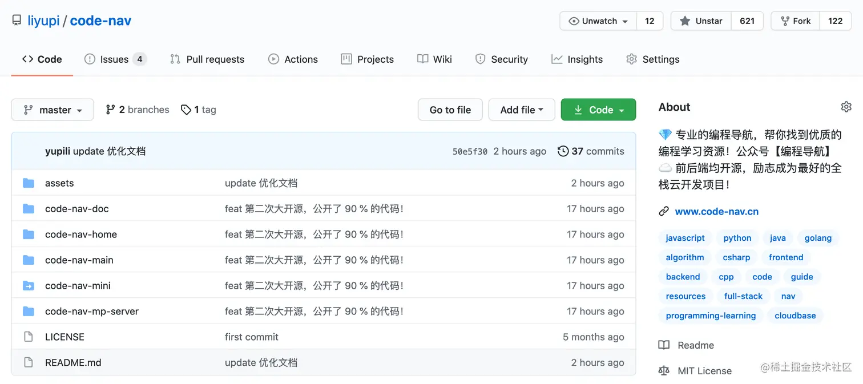Image resolution: width=863 pixels, height=384 pixels.
Task: Open the green Code download dropdown
Action: 598,110
